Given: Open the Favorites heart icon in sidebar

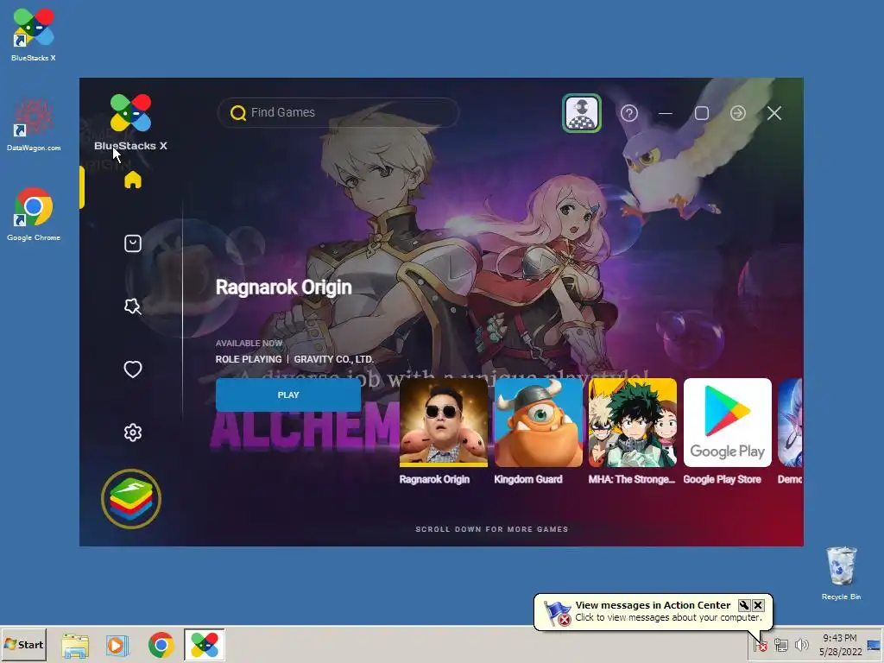Looking at the screenshot, I should coord(132,369).
